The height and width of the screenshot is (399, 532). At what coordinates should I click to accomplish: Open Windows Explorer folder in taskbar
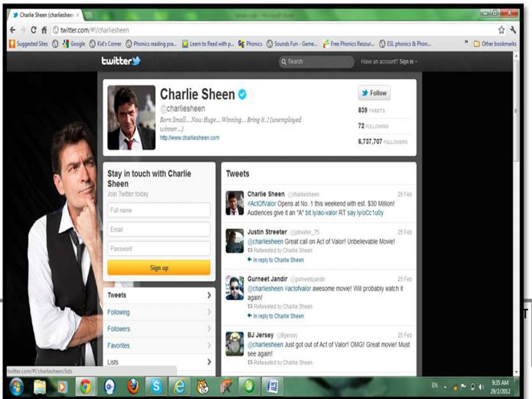(x=40, y=387)
